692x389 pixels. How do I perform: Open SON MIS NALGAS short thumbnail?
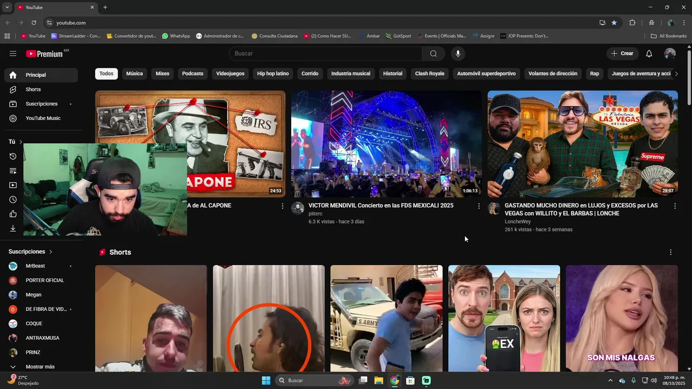[x=622, y=318]
